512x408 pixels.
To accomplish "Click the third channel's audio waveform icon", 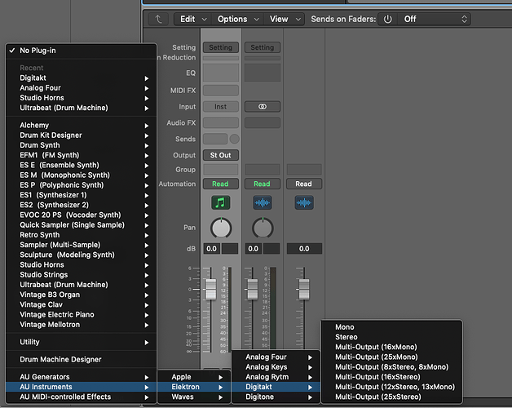I will click(x=304, y=202).
